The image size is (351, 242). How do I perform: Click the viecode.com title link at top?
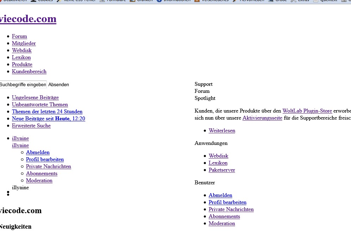pos(28,19)
